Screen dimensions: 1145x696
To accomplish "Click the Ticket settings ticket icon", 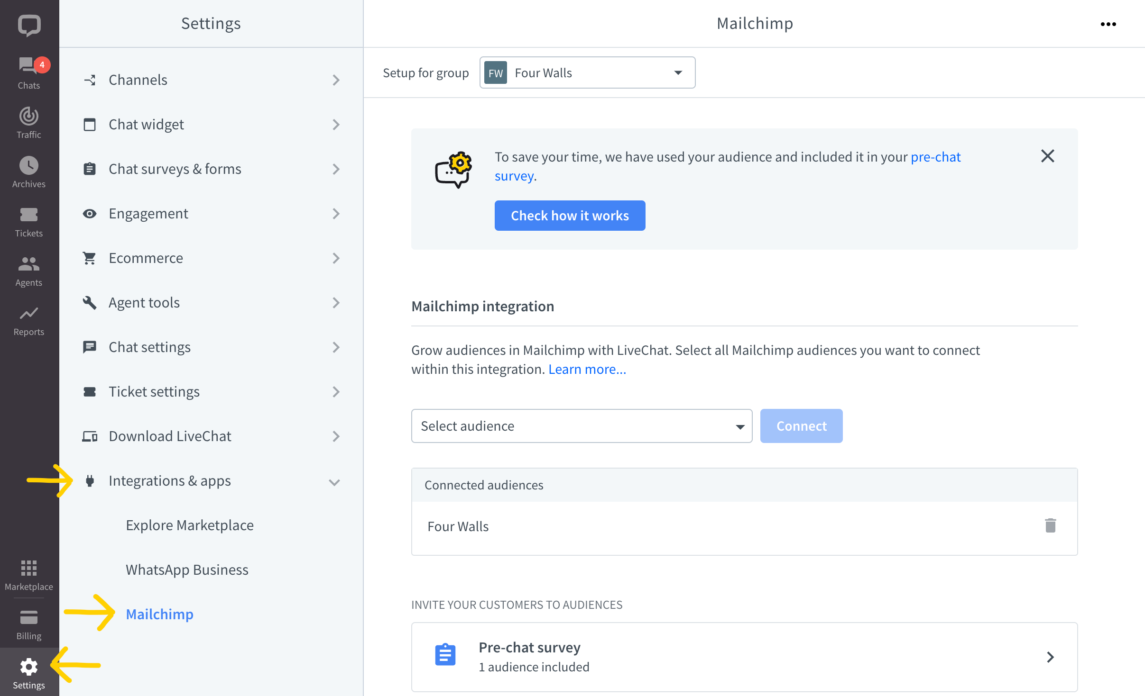I will (x=90, y=392).
